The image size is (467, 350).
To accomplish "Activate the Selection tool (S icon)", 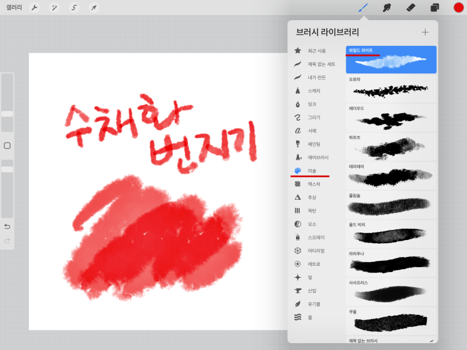I will tap(74, 8).
